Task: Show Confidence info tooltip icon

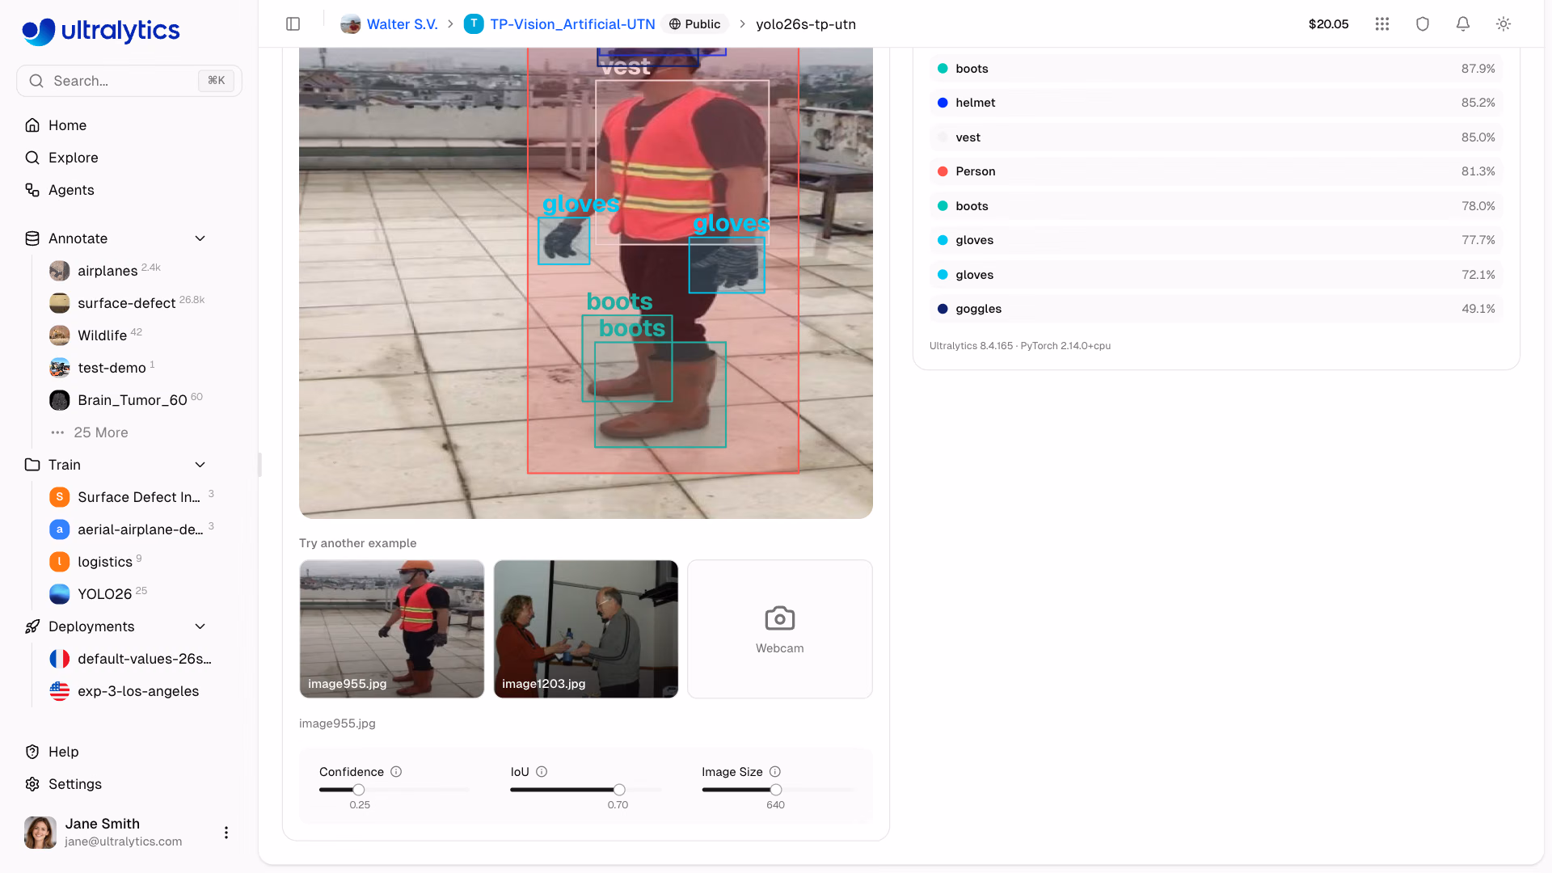Action: (x=396, y=772)
